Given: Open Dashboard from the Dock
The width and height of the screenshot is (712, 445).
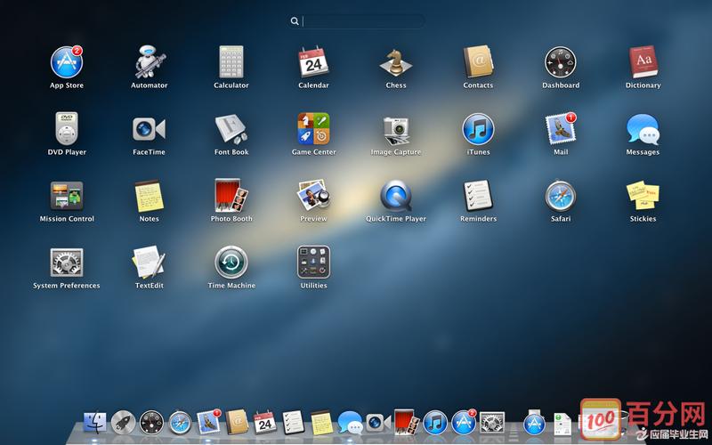Looking at the screenshot, I should pyautogui.click(x=151, y=422).
